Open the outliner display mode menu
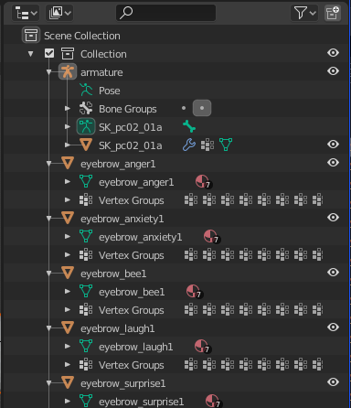The width and height of the screenshot is (351, 408). click(x=26, y=13)
